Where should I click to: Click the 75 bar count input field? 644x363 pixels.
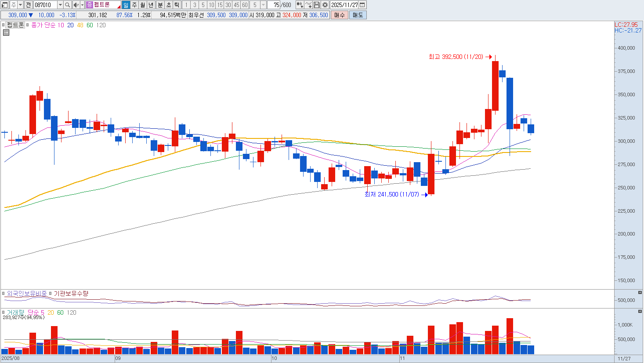pos(275,5)
